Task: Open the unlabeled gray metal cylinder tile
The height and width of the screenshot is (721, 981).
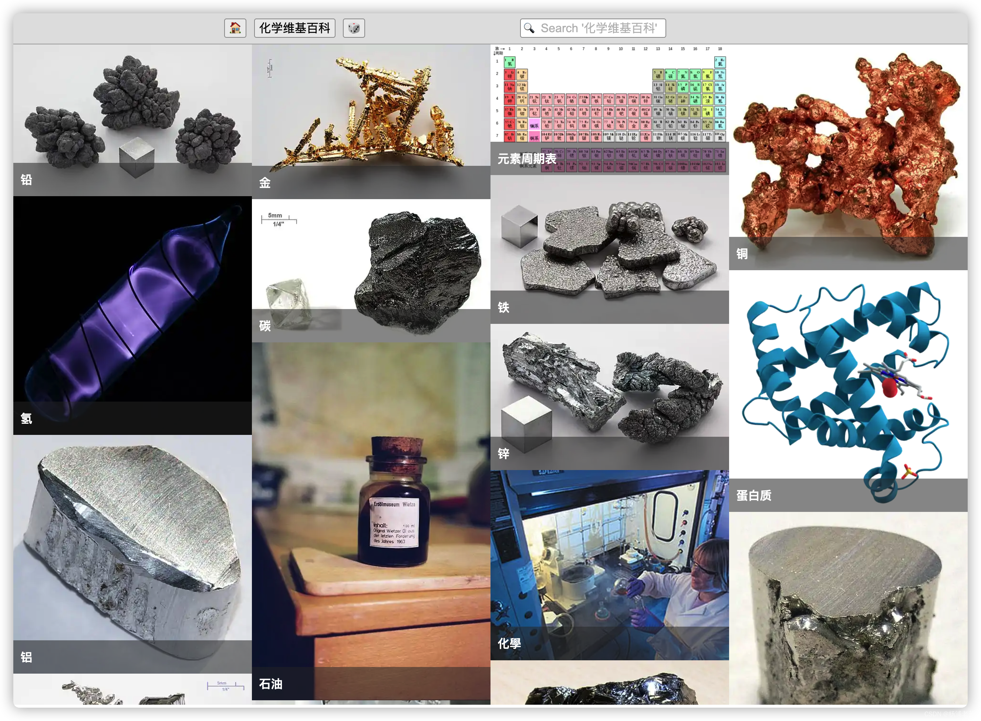Action: [848, 611]
